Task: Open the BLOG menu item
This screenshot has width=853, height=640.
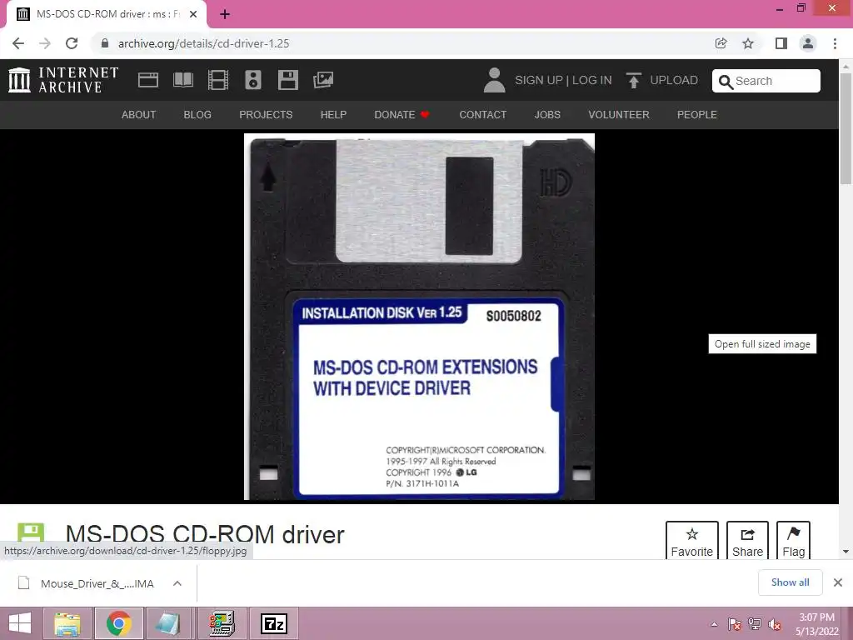Action: pos(197,115)
